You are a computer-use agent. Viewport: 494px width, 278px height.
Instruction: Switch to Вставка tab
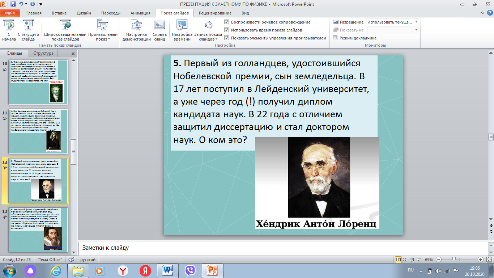[x=59, y=13]
